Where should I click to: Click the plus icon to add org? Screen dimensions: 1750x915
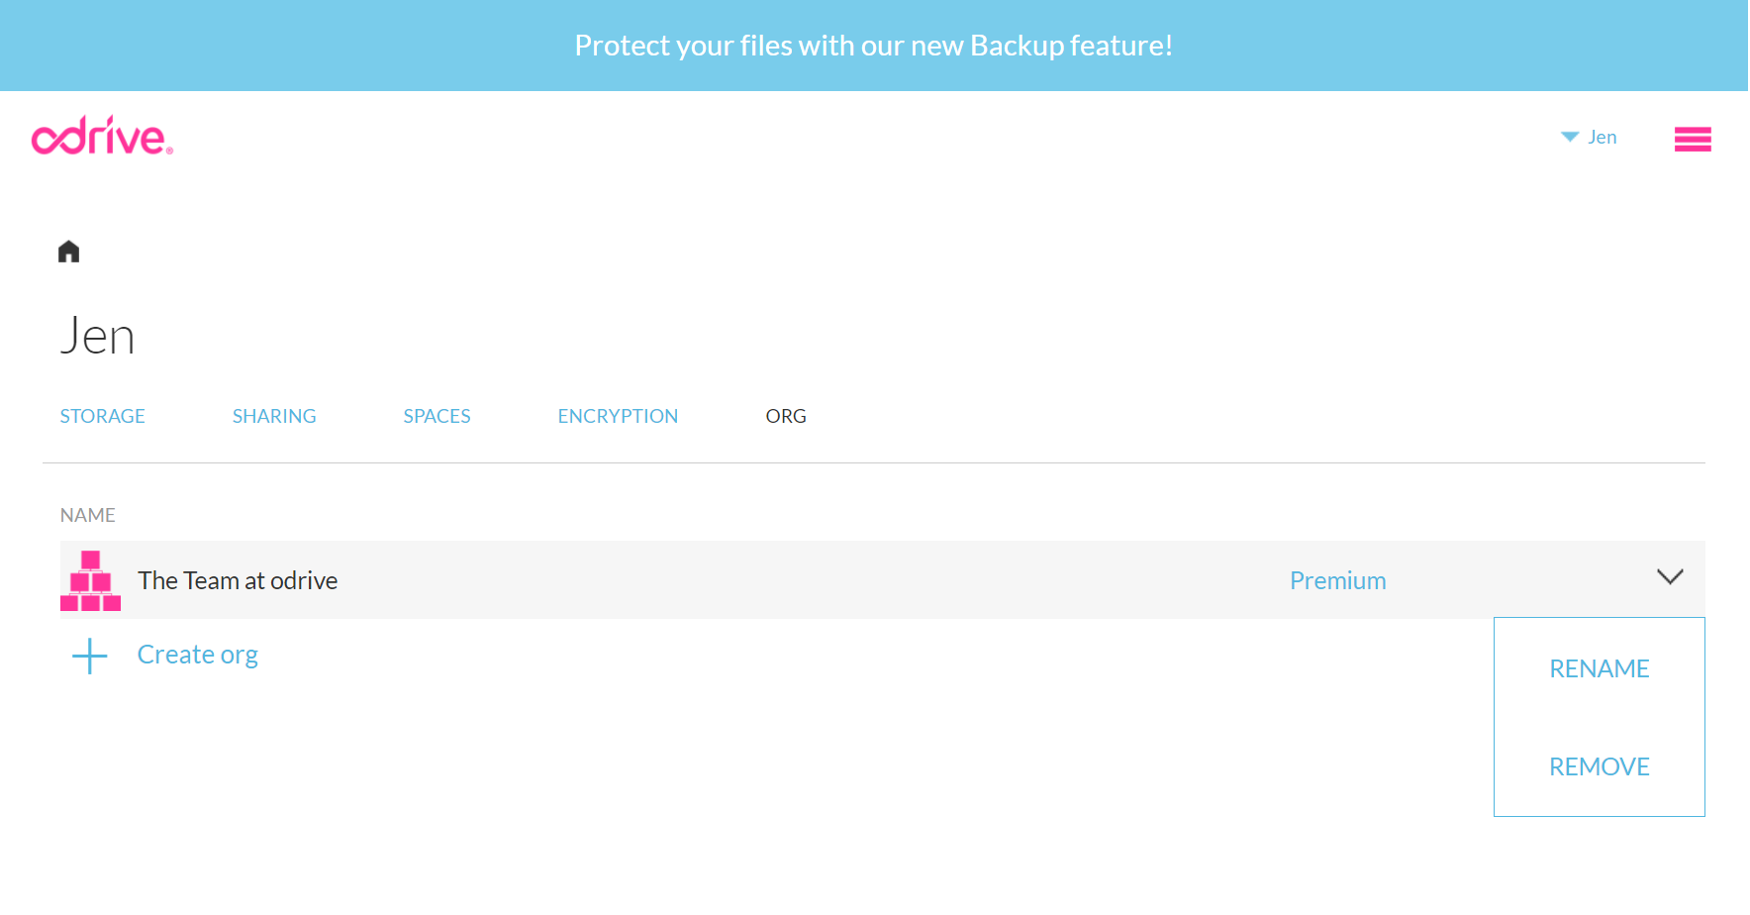point(90,656)
